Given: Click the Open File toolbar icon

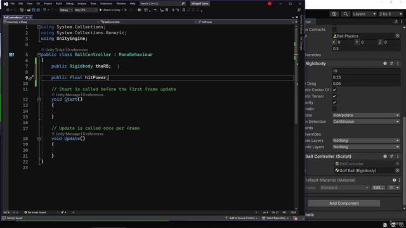Looking at the screenshot, I should pos(29,10).
